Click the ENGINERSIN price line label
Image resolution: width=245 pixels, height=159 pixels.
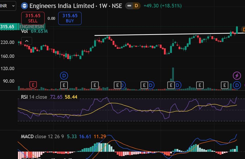(x=32, y=27)
